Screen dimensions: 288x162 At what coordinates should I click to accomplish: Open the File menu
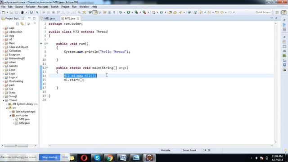click(x=3, y=7)
